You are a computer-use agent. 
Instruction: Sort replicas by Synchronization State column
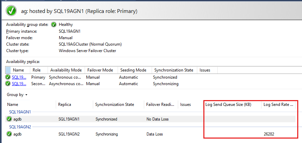coord(174,70)
